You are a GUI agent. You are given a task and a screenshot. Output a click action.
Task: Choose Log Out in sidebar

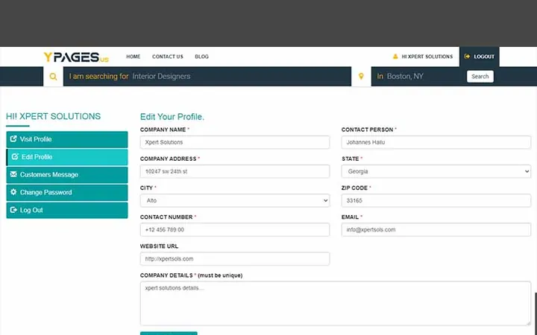(67, 210)
